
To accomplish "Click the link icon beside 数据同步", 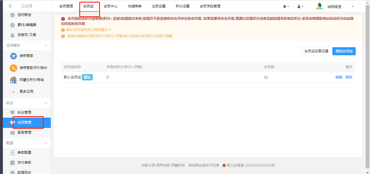I will click(12, 172).
